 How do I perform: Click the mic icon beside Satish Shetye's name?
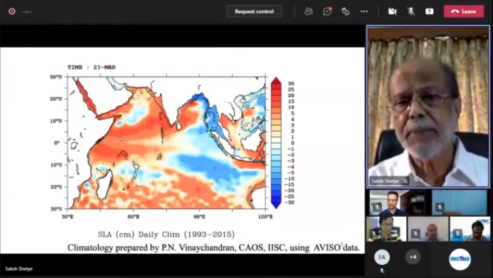click(405, 181)
